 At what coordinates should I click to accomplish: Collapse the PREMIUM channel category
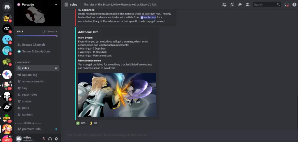click(x=28, y=123)
